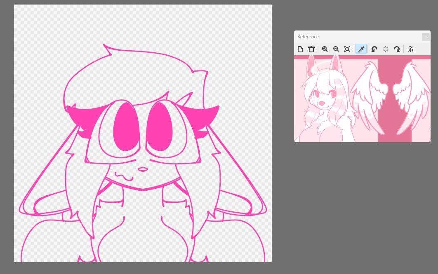Viewport: 438px width, 274px height.
Task: Rotate reference image clockwise
Action: coord(397,49)
